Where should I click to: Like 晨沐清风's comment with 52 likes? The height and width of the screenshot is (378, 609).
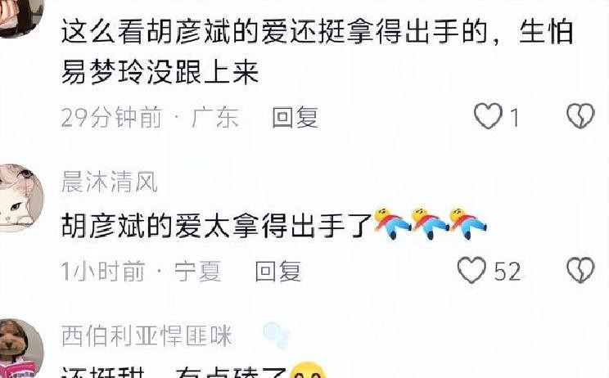471,270
